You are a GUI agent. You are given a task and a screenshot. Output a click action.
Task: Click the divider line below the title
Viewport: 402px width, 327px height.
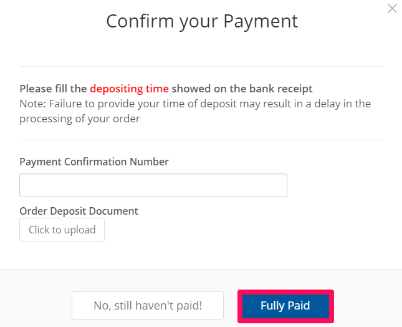(x=201, y=67)
